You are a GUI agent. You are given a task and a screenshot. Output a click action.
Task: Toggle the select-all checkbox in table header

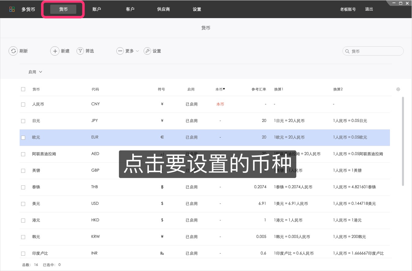click(23, 89)
